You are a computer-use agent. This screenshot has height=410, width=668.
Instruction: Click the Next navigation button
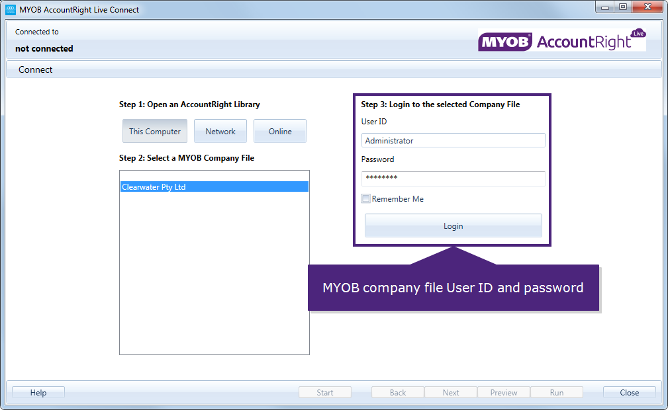pos(450,392)
